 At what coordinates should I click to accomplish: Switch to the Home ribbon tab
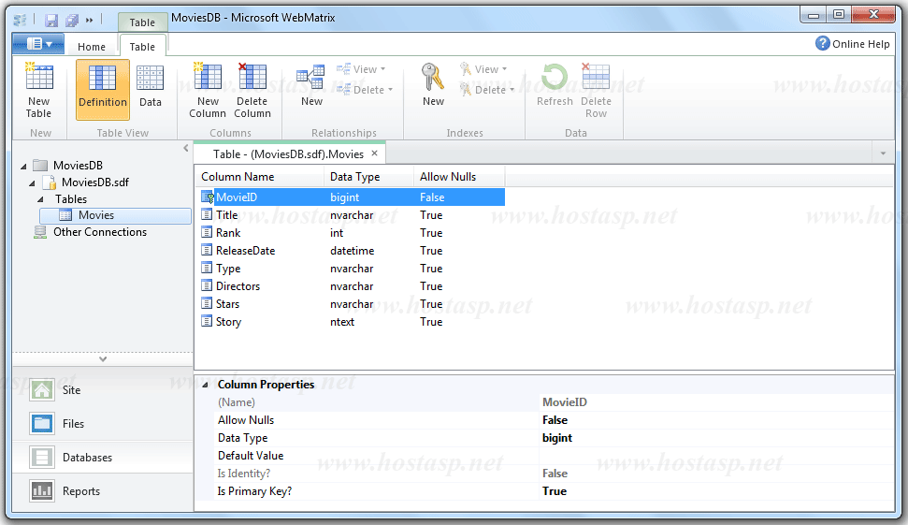pos(92,47)
